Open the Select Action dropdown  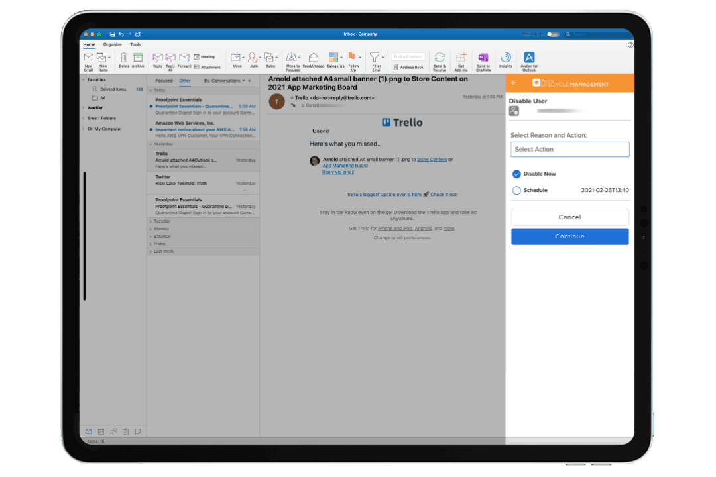pos(569,150)
